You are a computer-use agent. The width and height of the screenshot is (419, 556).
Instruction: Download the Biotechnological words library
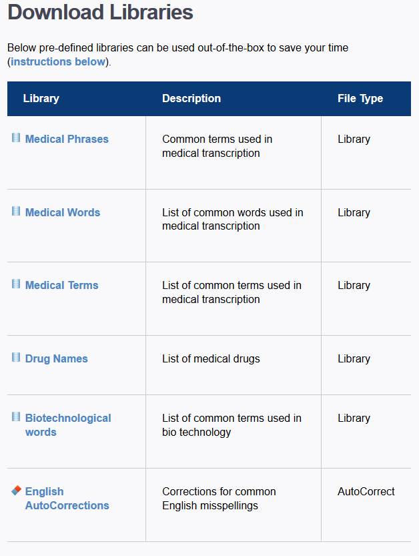[68, 425]
